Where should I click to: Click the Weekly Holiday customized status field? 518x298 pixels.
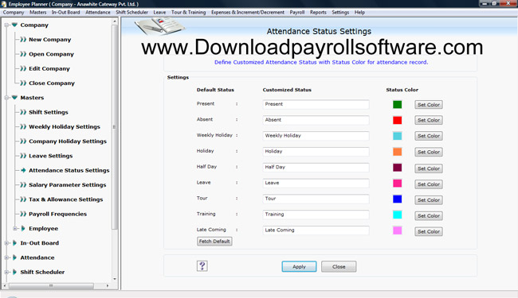[316, 136]
